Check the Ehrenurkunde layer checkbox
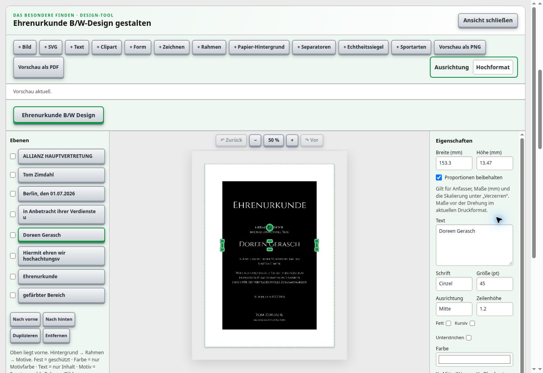 (x=13, y=277)
